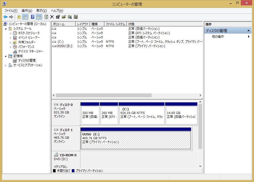Screen dimensions: 254x182
Task: Sort by the 状態 column header
Action: point(165,24)
